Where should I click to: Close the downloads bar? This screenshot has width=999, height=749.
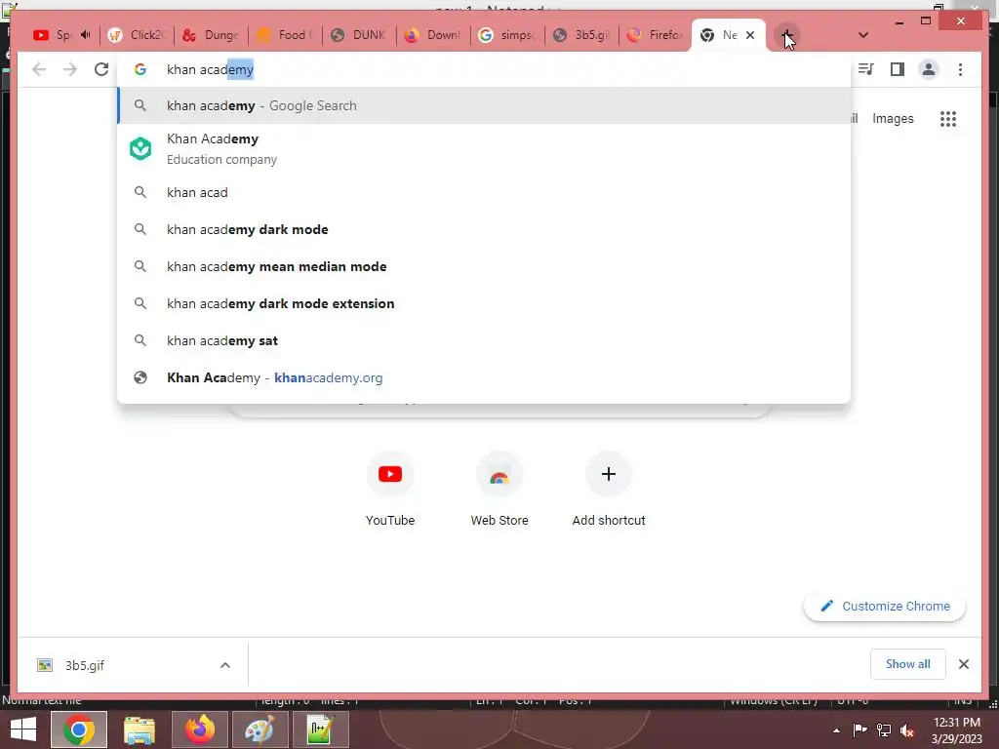963,664
